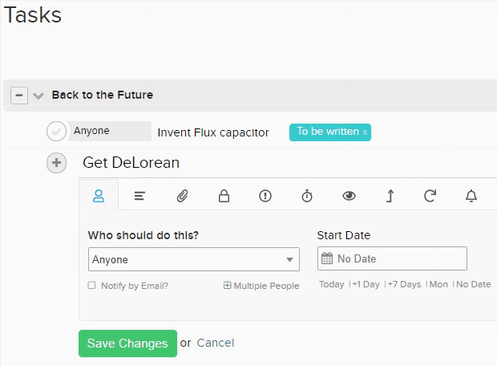
Task: Tick the Notify by Email checkbox
Action: (91, 286)
